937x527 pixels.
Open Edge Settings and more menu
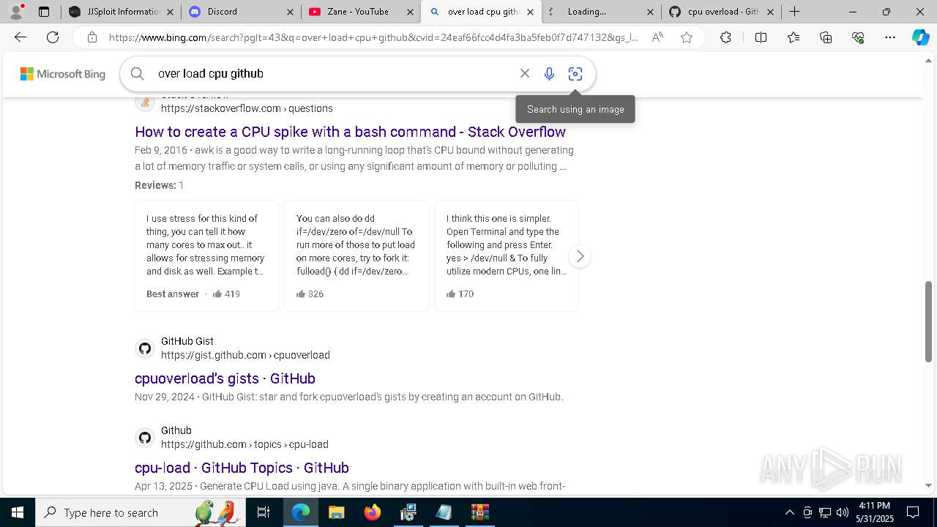pyautogui.click(x=890, y=37)
